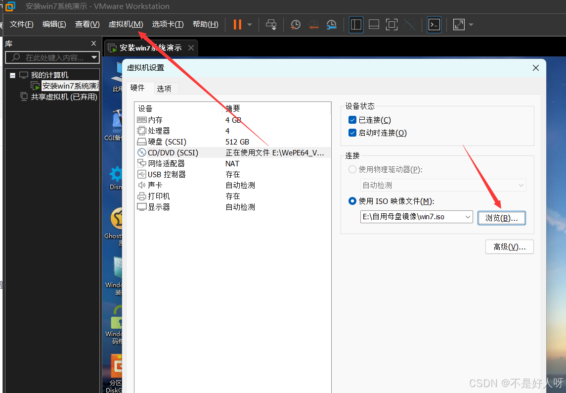
Task: Click the NAT summary text
Action: click(x=232, y=163)
